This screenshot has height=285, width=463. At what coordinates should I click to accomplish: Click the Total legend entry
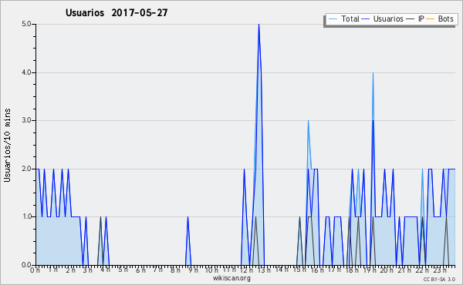(344, 18)
